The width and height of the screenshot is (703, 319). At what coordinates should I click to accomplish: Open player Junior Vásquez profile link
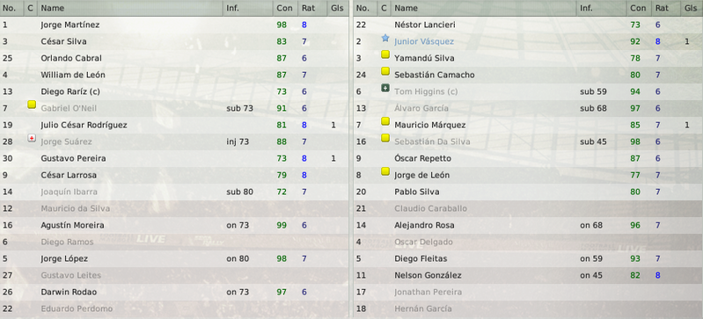pyautogui.click(x=424, y=41)
